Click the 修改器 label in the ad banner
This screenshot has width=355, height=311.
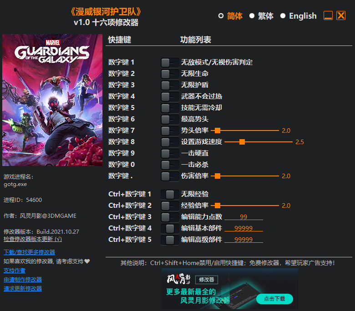click(207, 280)
